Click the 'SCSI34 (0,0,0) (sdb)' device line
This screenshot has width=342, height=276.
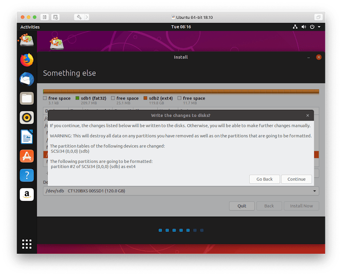pos(70,151)
